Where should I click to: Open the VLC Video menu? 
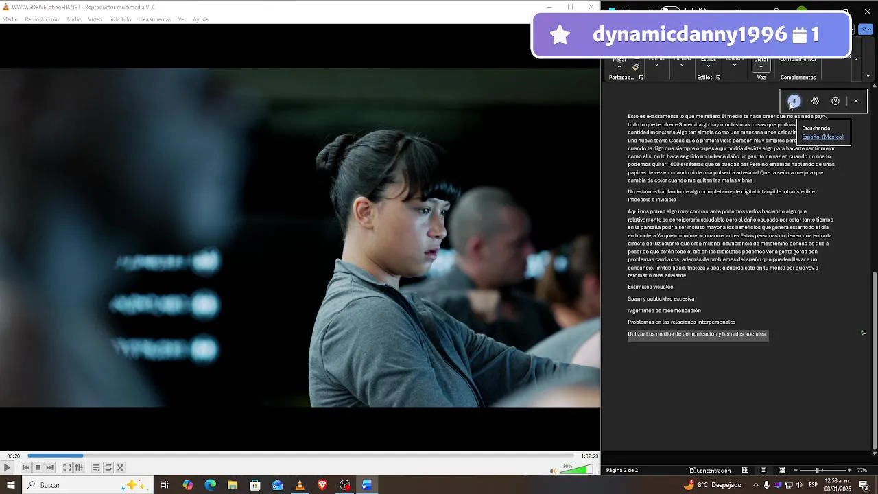(x=95, y=19)
